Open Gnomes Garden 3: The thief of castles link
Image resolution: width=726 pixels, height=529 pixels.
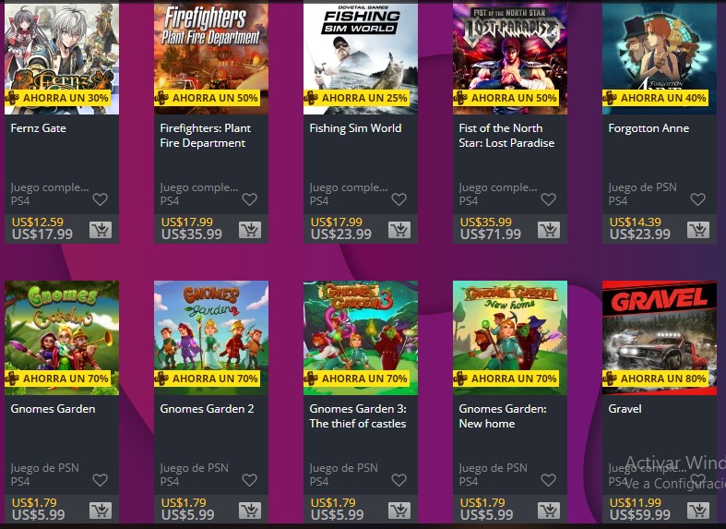(358, 416)
